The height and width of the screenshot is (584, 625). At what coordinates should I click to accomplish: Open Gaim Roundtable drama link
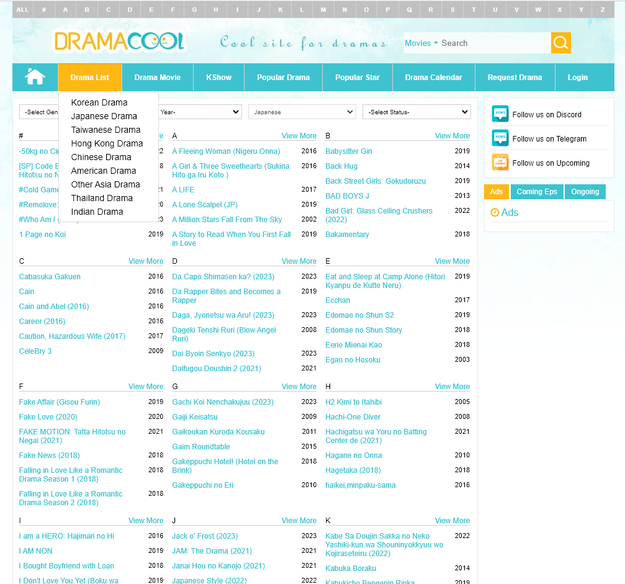coord(201,447)
